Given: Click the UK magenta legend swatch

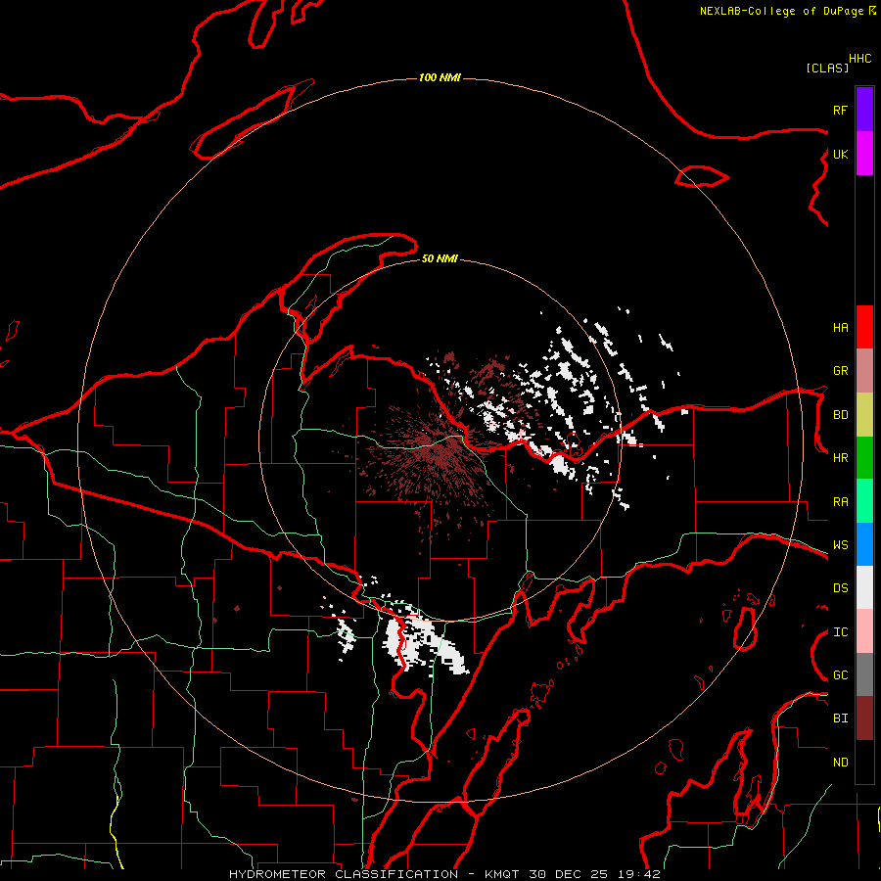Looking at the screenshot, I should coord(864,154).
